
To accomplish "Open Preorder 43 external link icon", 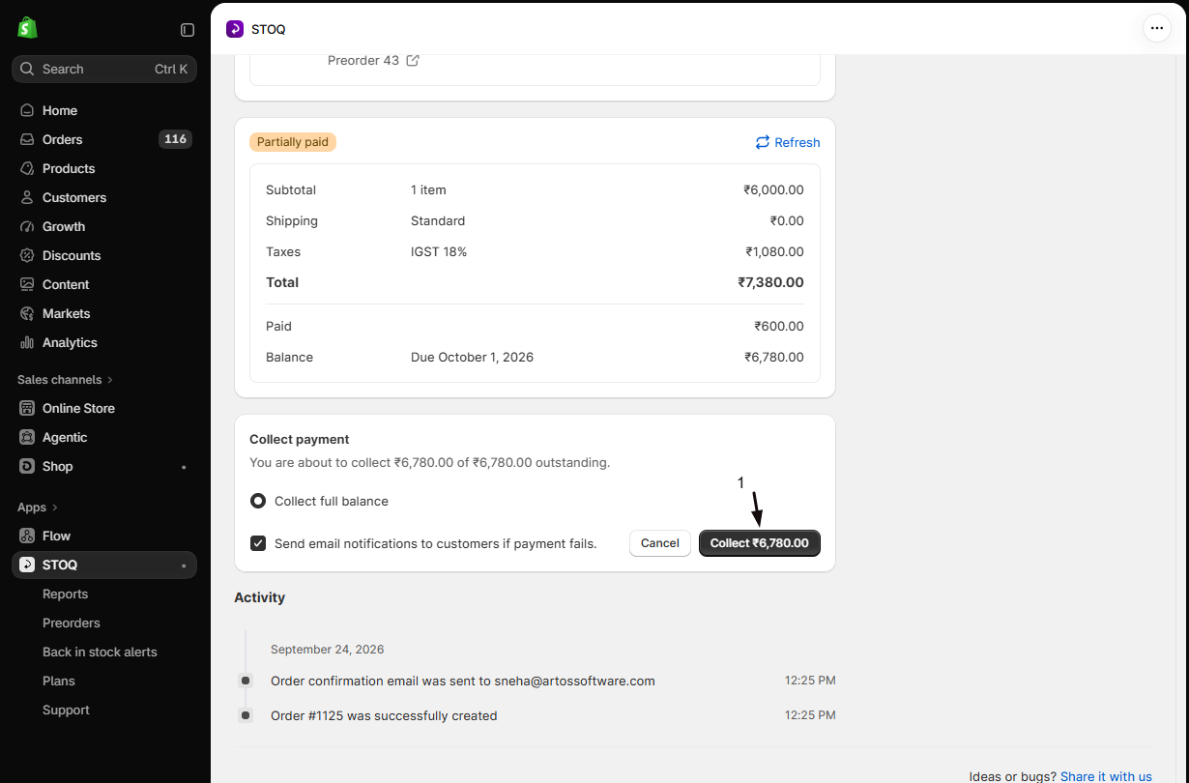I will point(413,60).
